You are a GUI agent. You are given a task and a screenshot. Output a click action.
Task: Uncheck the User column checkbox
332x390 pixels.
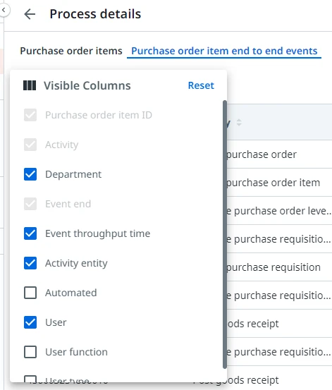30,322
